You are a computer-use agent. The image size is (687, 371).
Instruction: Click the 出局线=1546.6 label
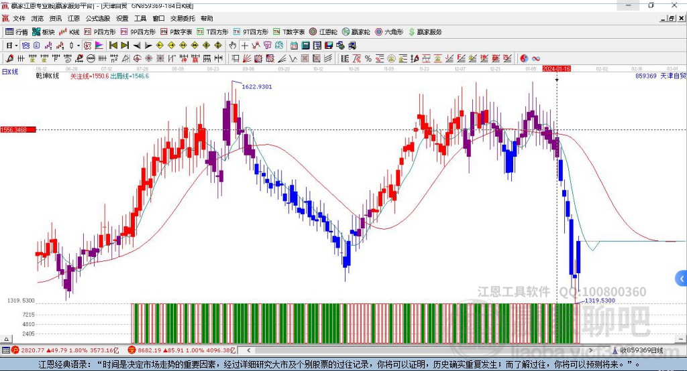129,76
